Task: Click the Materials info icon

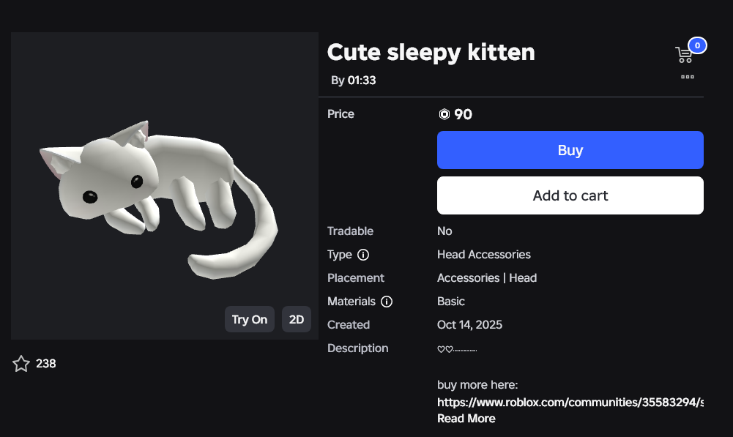Action: [387, 302]
